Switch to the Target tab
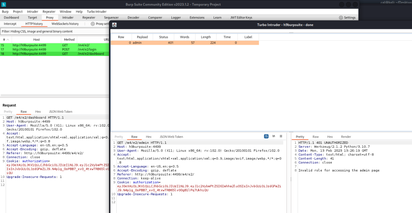Viewport: 412px width, 213px height. (x=32, y=18)
